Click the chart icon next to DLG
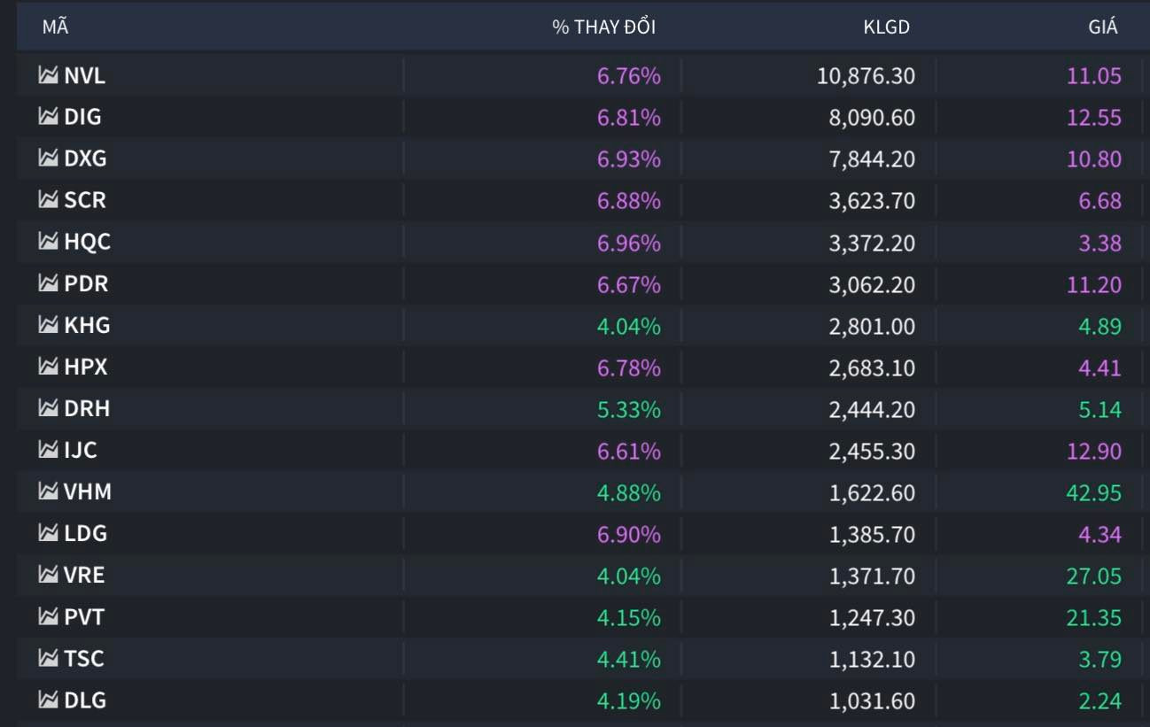Viewport: 1150px width, 727px height. 48,700
